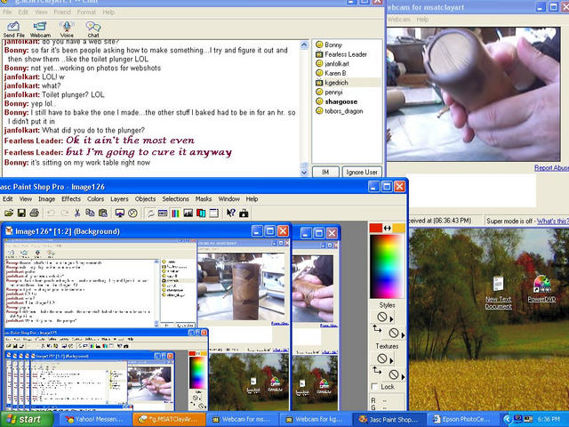Save the image with floppy disk icon
569x427 pixels.
pos(21,213)
